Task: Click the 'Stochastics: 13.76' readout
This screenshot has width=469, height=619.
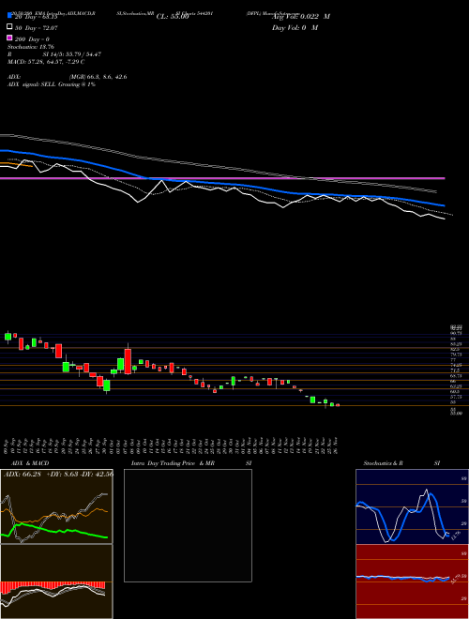Action: [x=31, y=47]
